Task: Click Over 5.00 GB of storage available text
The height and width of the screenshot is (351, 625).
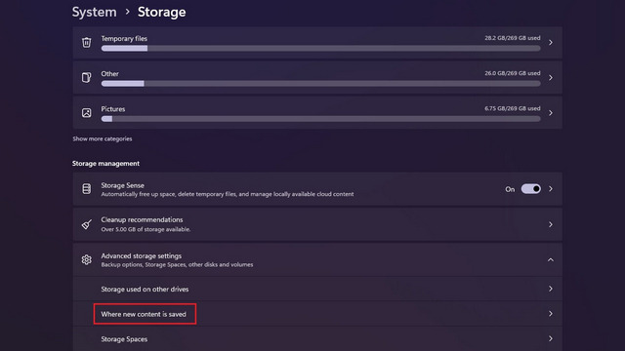Action: (x=146, y=229)
